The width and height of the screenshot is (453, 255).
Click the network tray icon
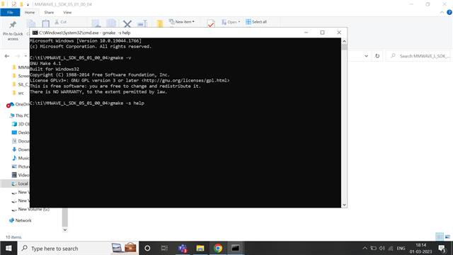coord(391,248)
